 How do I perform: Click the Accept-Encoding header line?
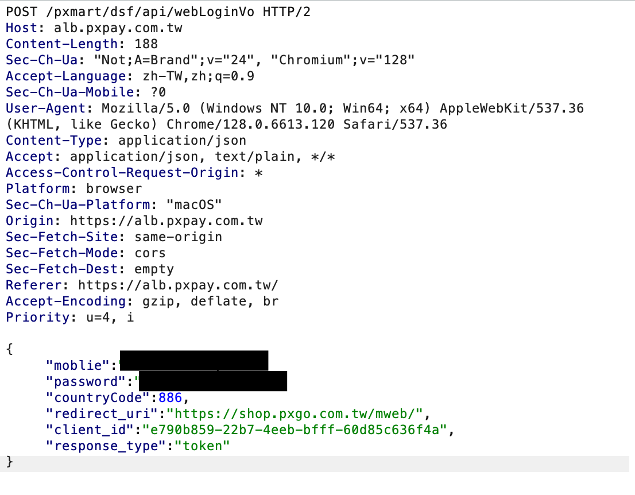coord(142,301)
